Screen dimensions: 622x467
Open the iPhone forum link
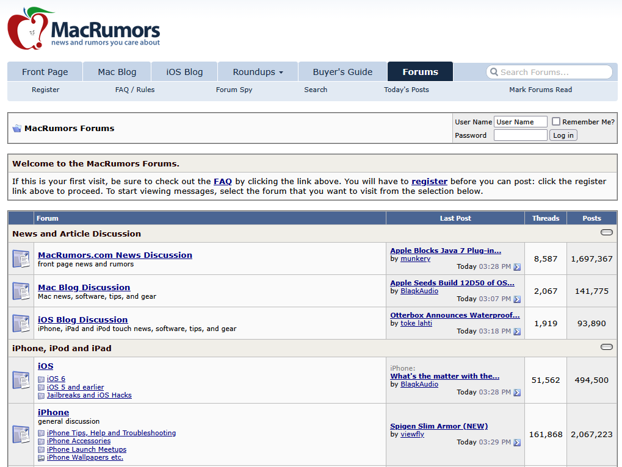54,412
